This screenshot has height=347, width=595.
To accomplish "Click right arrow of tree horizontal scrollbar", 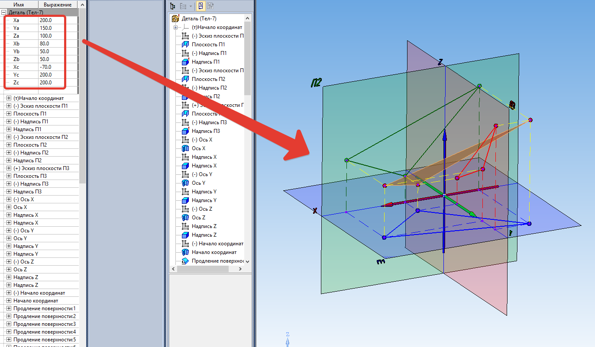I will click(240, 269).
